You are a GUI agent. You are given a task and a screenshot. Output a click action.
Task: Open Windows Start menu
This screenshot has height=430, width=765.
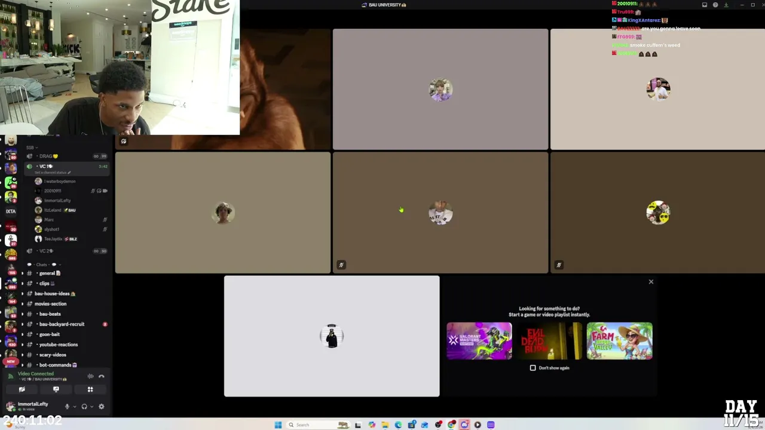pyautogui.click(x=278, y=425)
